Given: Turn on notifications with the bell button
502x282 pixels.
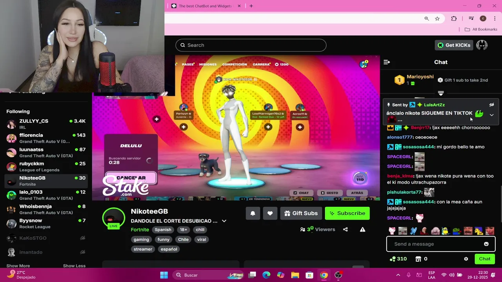Looking at the screenshot, I should pyautogui.click(x=253, y=213).
